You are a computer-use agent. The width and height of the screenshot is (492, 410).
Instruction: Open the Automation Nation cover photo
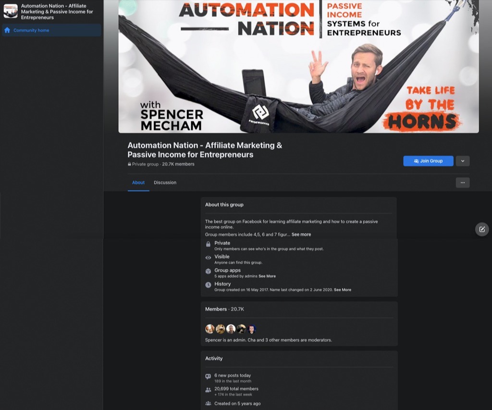[x=298, y=66]
